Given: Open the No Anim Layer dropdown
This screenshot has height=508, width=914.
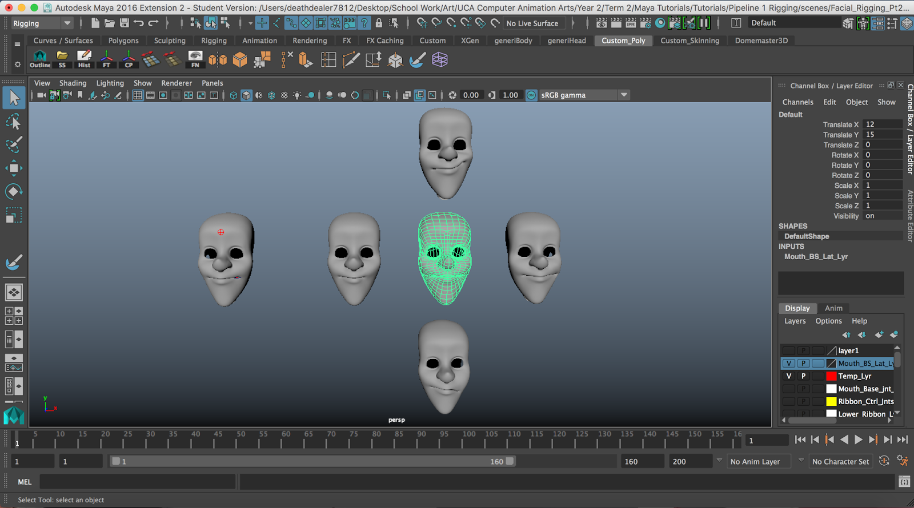Looking at the screenshot, I should (x=760, y=461).
